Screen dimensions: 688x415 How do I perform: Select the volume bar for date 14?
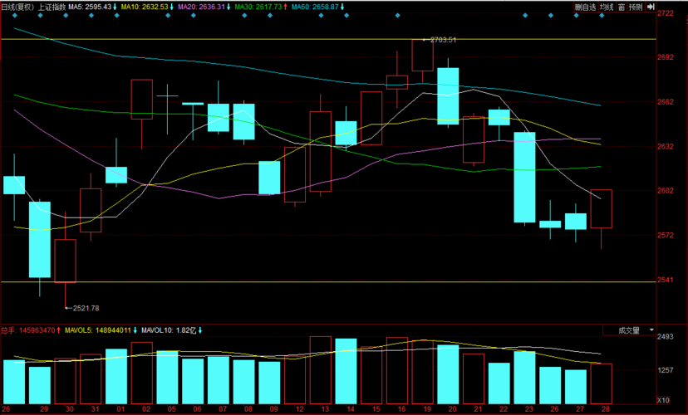(346, 371)
